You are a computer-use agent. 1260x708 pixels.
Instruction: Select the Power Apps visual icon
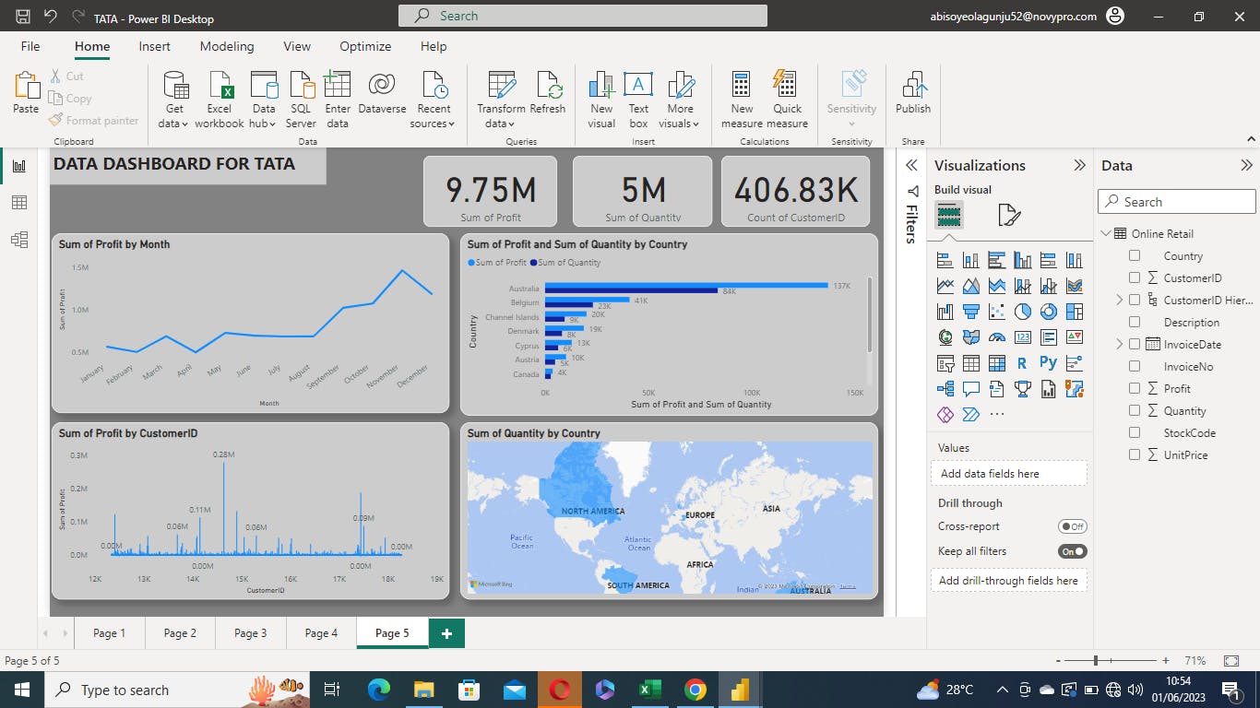[x=945, y=415]
